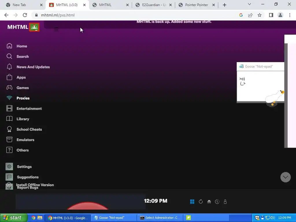
Task: Click the Windows logo icon in bottom bar
Action: (x=192, y=201)
